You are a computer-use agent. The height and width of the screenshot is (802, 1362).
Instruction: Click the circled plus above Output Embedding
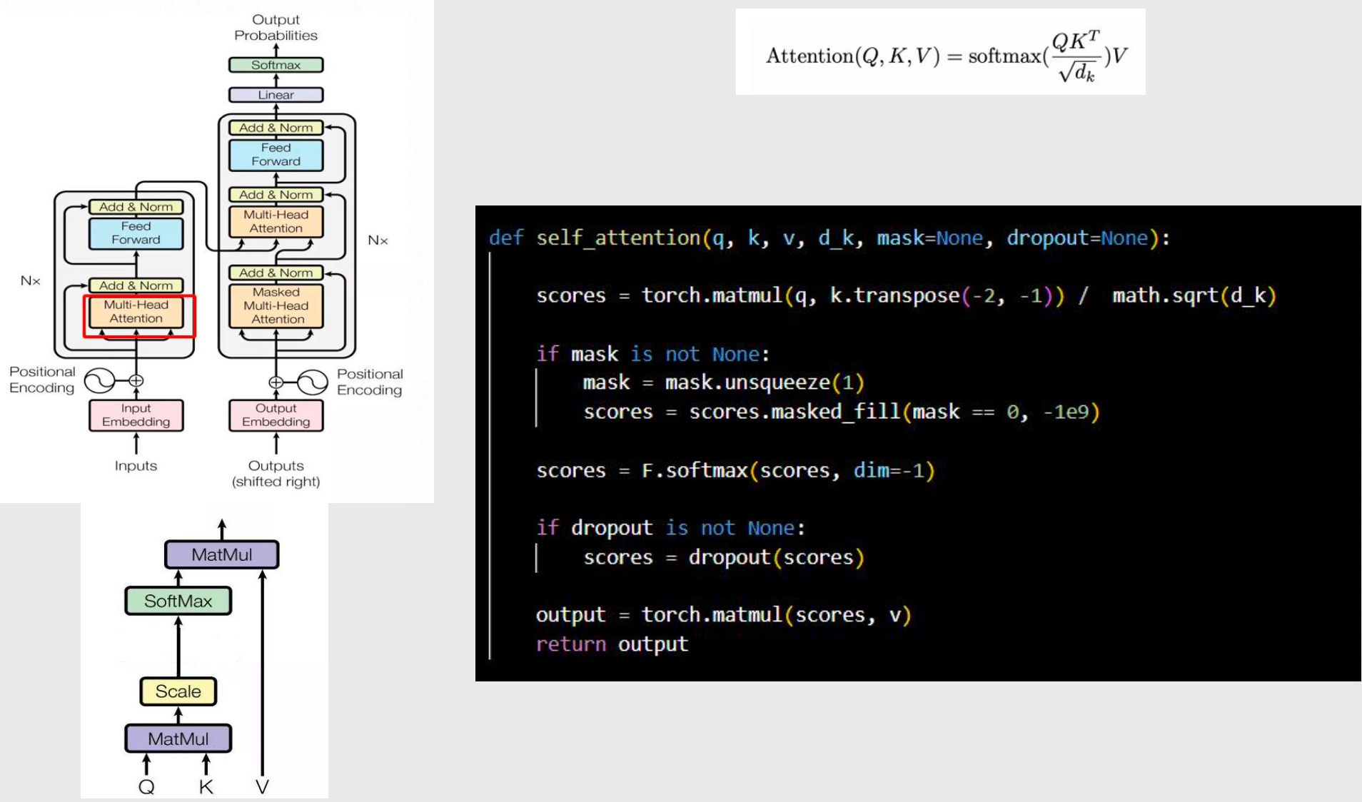coord(276,382)
